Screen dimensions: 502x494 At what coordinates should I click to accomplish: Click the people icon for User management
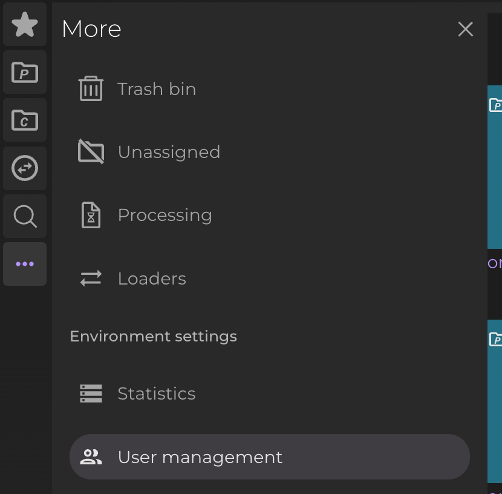click(91, 457)
